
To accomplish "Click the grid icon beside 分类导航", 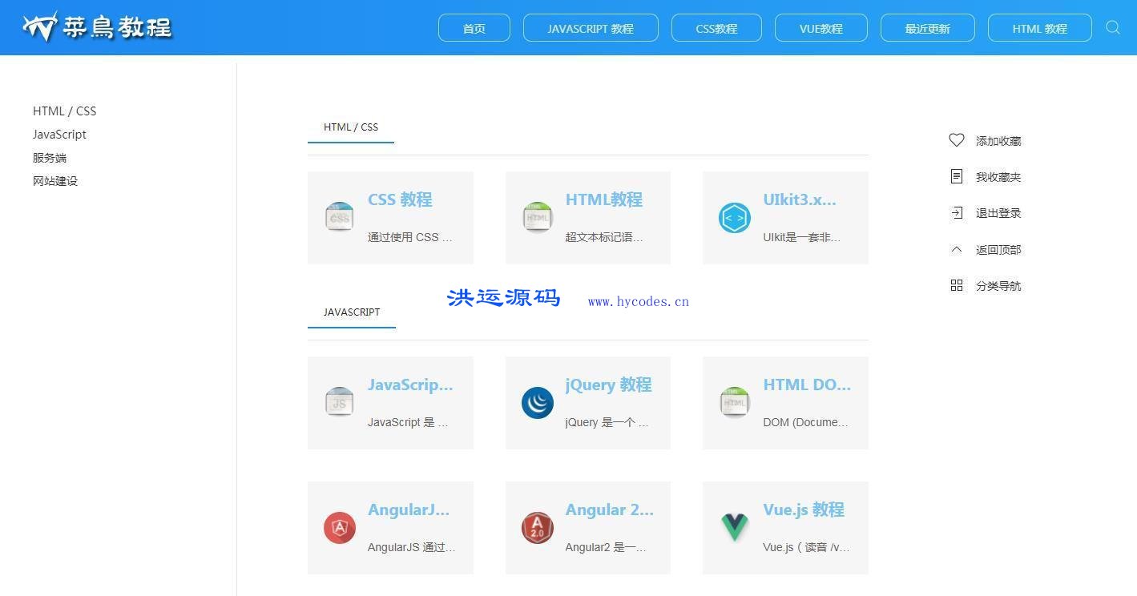I will [x=956, y=285].
